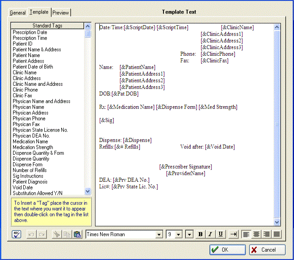The width and height of the screenshot is (294, 260).
Task: Select the Medication Strength tag
Action: 33,147
